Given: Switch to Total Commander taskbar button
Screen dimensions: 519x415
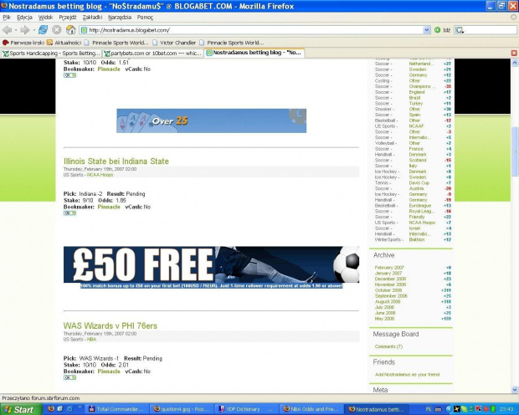Looking at the screenshot, I should [x=116, y=409].
